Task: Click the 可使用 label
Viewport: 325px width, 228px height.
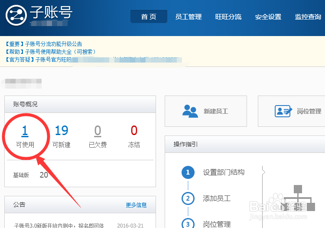Action: pos(25,145)
